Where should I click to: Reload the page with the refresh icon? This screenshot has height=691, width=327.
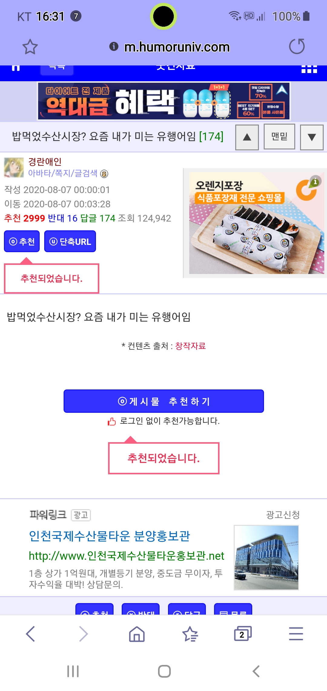click(297, 46)
